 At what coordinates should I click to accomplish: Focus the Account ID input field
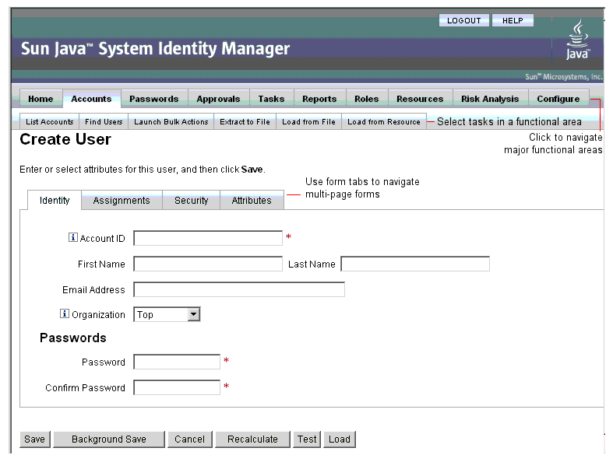click(x=208, y=238)
